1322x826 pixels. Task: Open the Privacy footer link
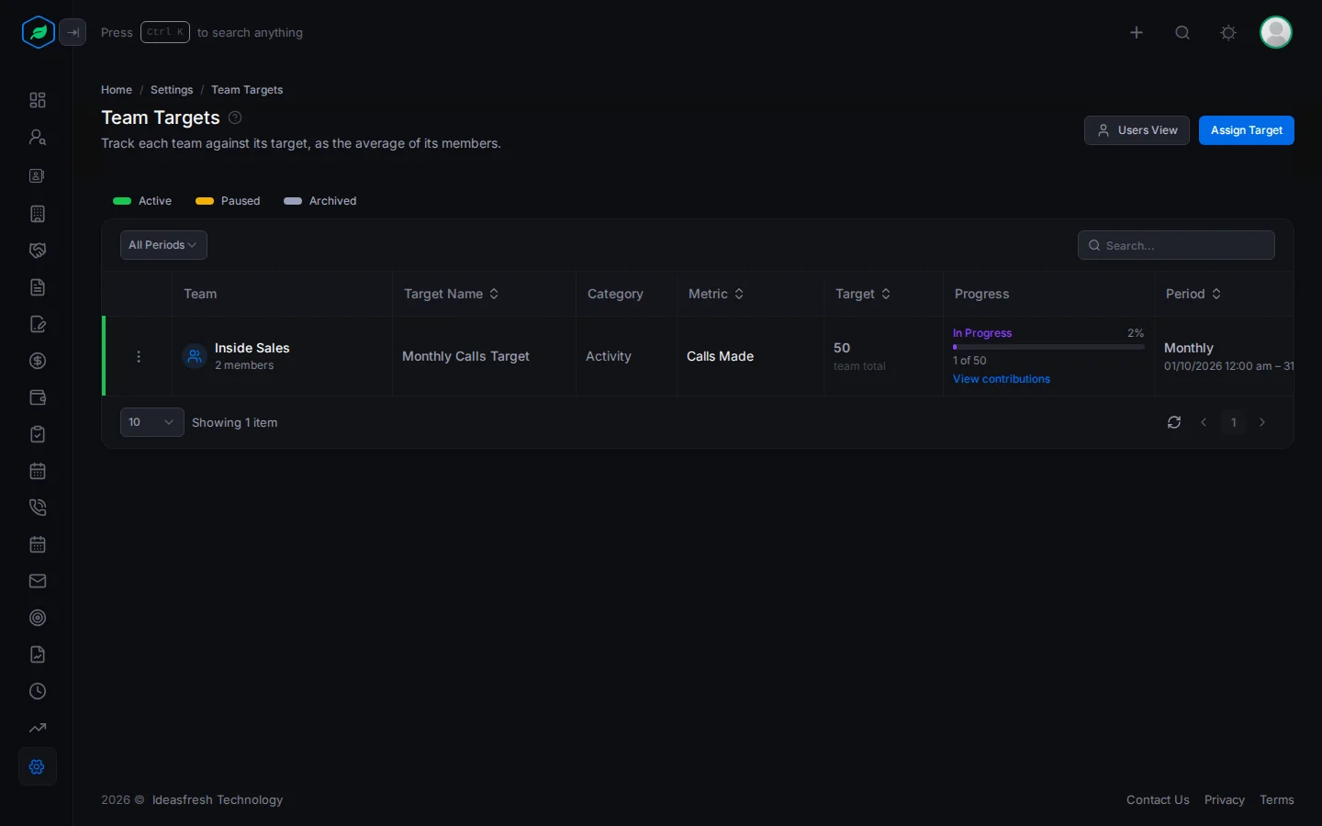[1225, 800]
